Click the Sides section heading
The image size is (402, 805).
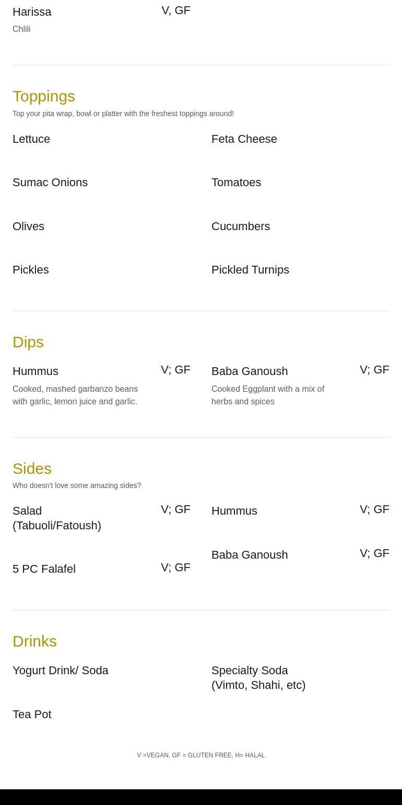point(32,469)
